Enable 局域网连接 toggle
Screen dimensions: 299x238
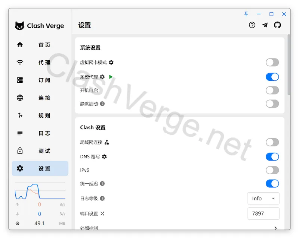(x=272, y=142)
